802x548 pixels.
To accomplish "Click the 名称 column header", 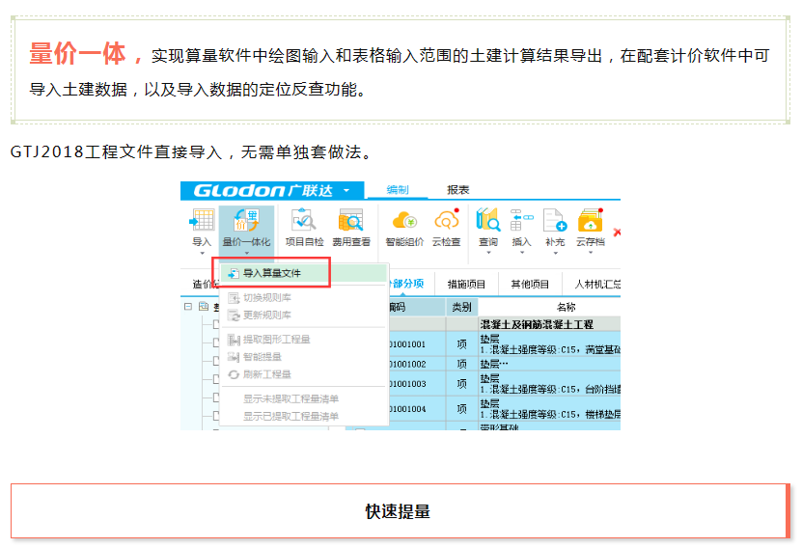I will [550, 307].
